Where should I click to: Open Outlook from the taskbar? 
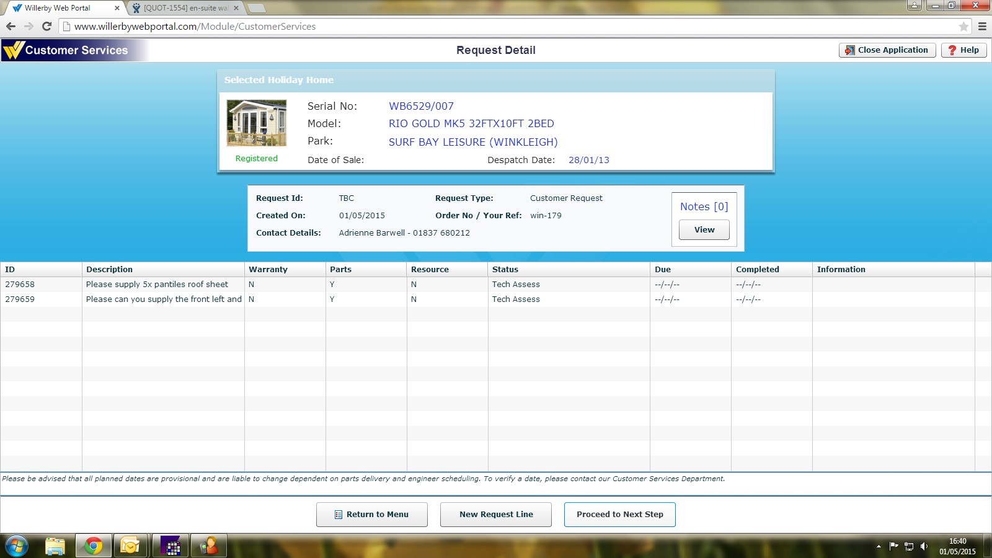130,546
